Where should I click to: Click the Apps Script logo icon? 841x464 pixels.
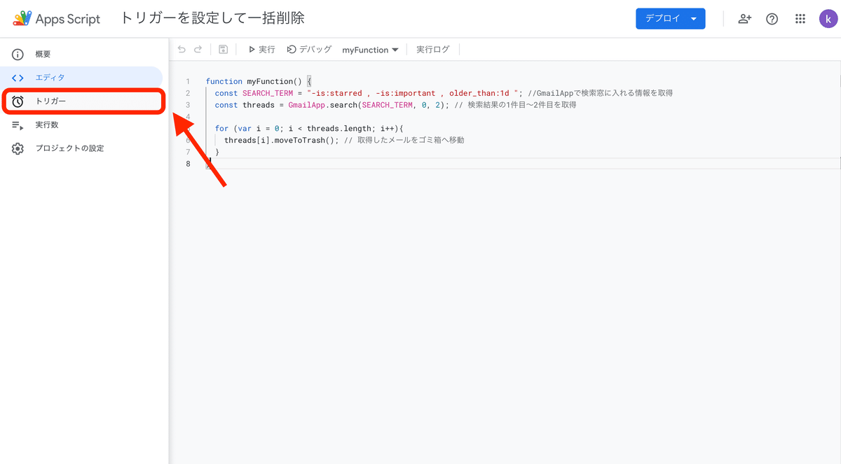tap(22, 19)
